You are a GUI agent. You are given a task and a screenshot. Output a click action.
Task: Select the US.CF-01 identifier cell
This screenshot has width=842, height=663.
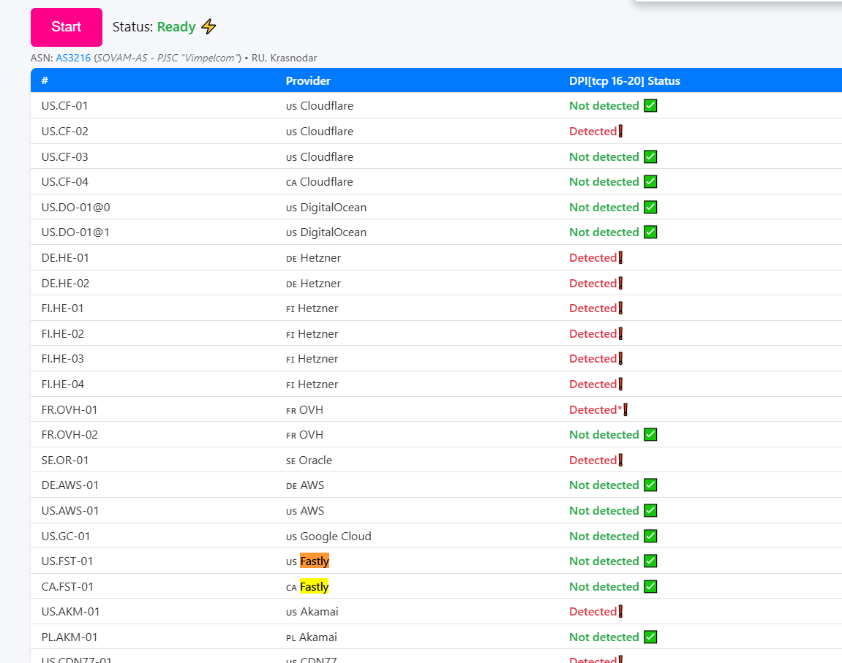pos(64,106)
